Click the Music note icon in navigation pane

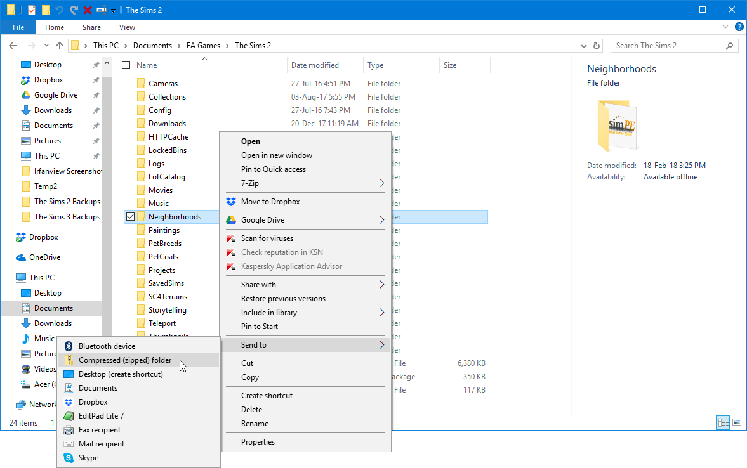click(26, 339)
